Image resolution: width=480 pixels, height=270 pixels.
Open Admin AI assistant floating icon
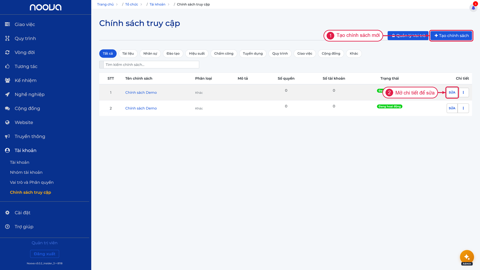tap(467, 257)
